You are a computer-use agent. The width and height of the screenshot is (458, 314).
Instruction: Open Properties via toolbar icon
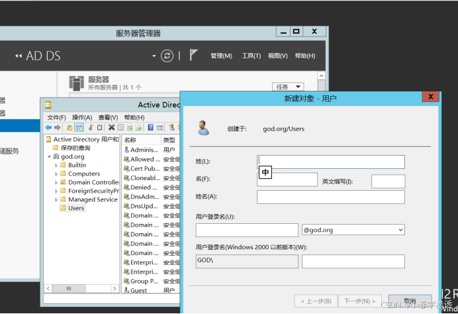point(120,127)
